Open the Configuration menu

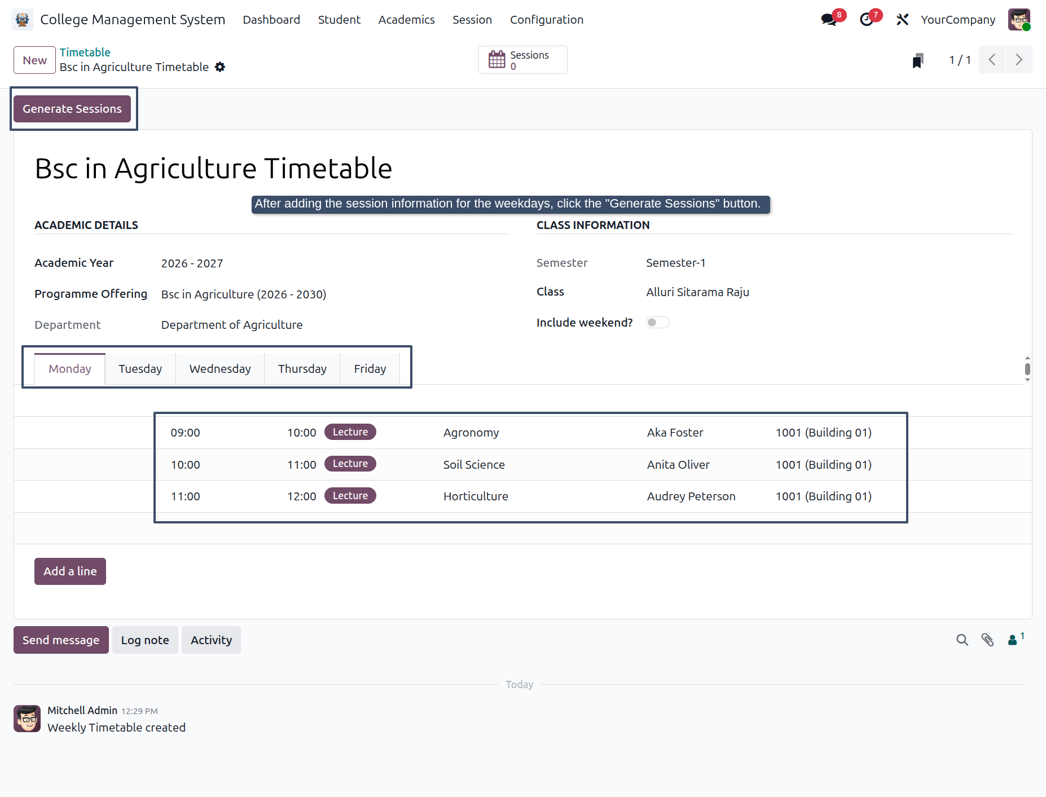click(x=547, y=20)
